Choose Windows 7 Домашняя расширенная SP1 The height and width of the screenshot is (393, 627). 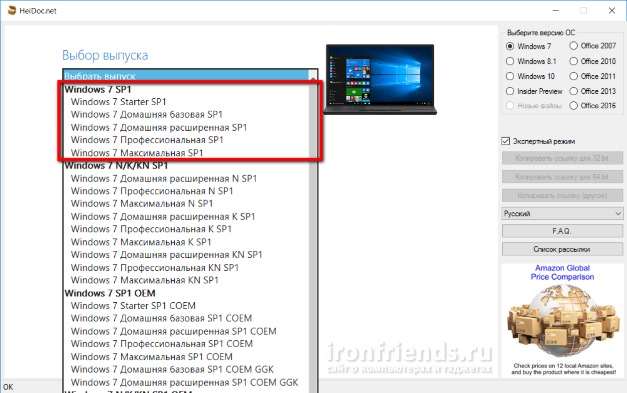pyautogui.click(x=186, y=127)
